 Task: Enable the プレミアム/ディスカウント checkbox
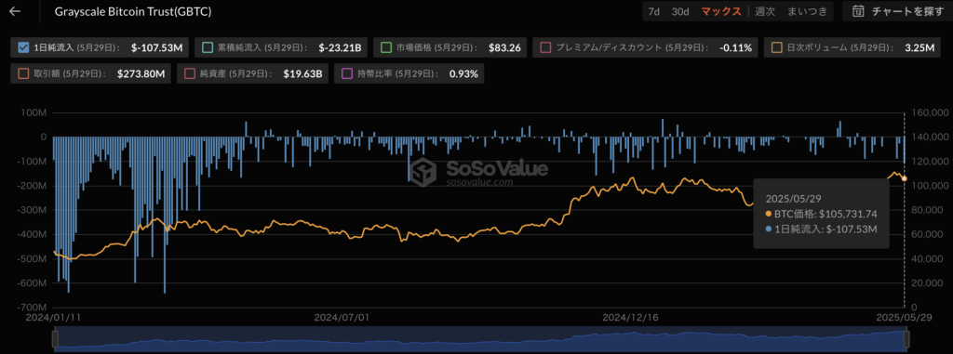(x=545, y=46)
